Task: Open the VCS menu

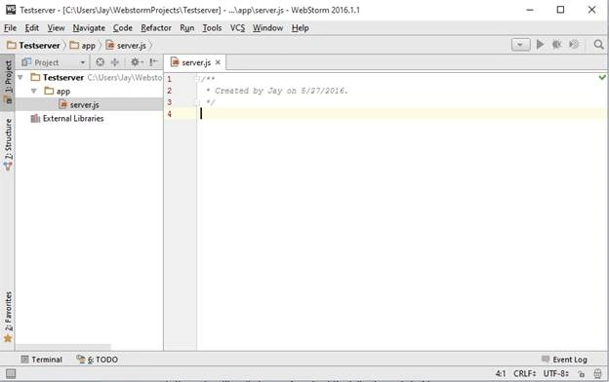Action: 237,28
